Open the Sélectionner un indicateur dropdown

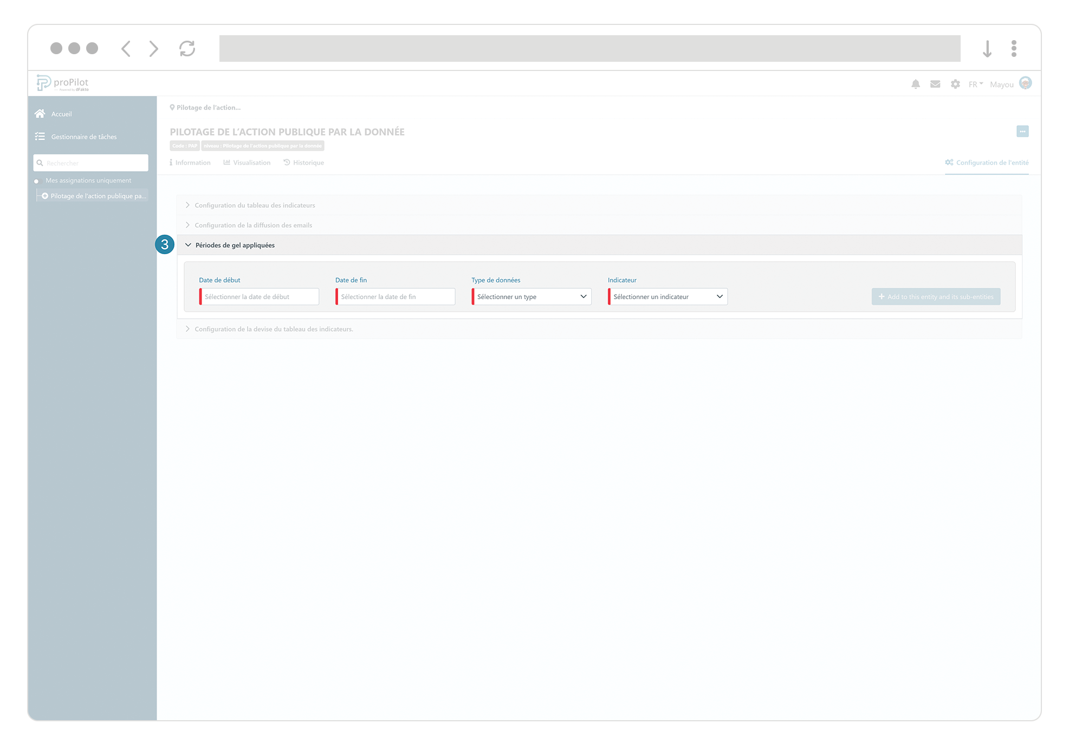pyautogui.click(x=668, y=296)
